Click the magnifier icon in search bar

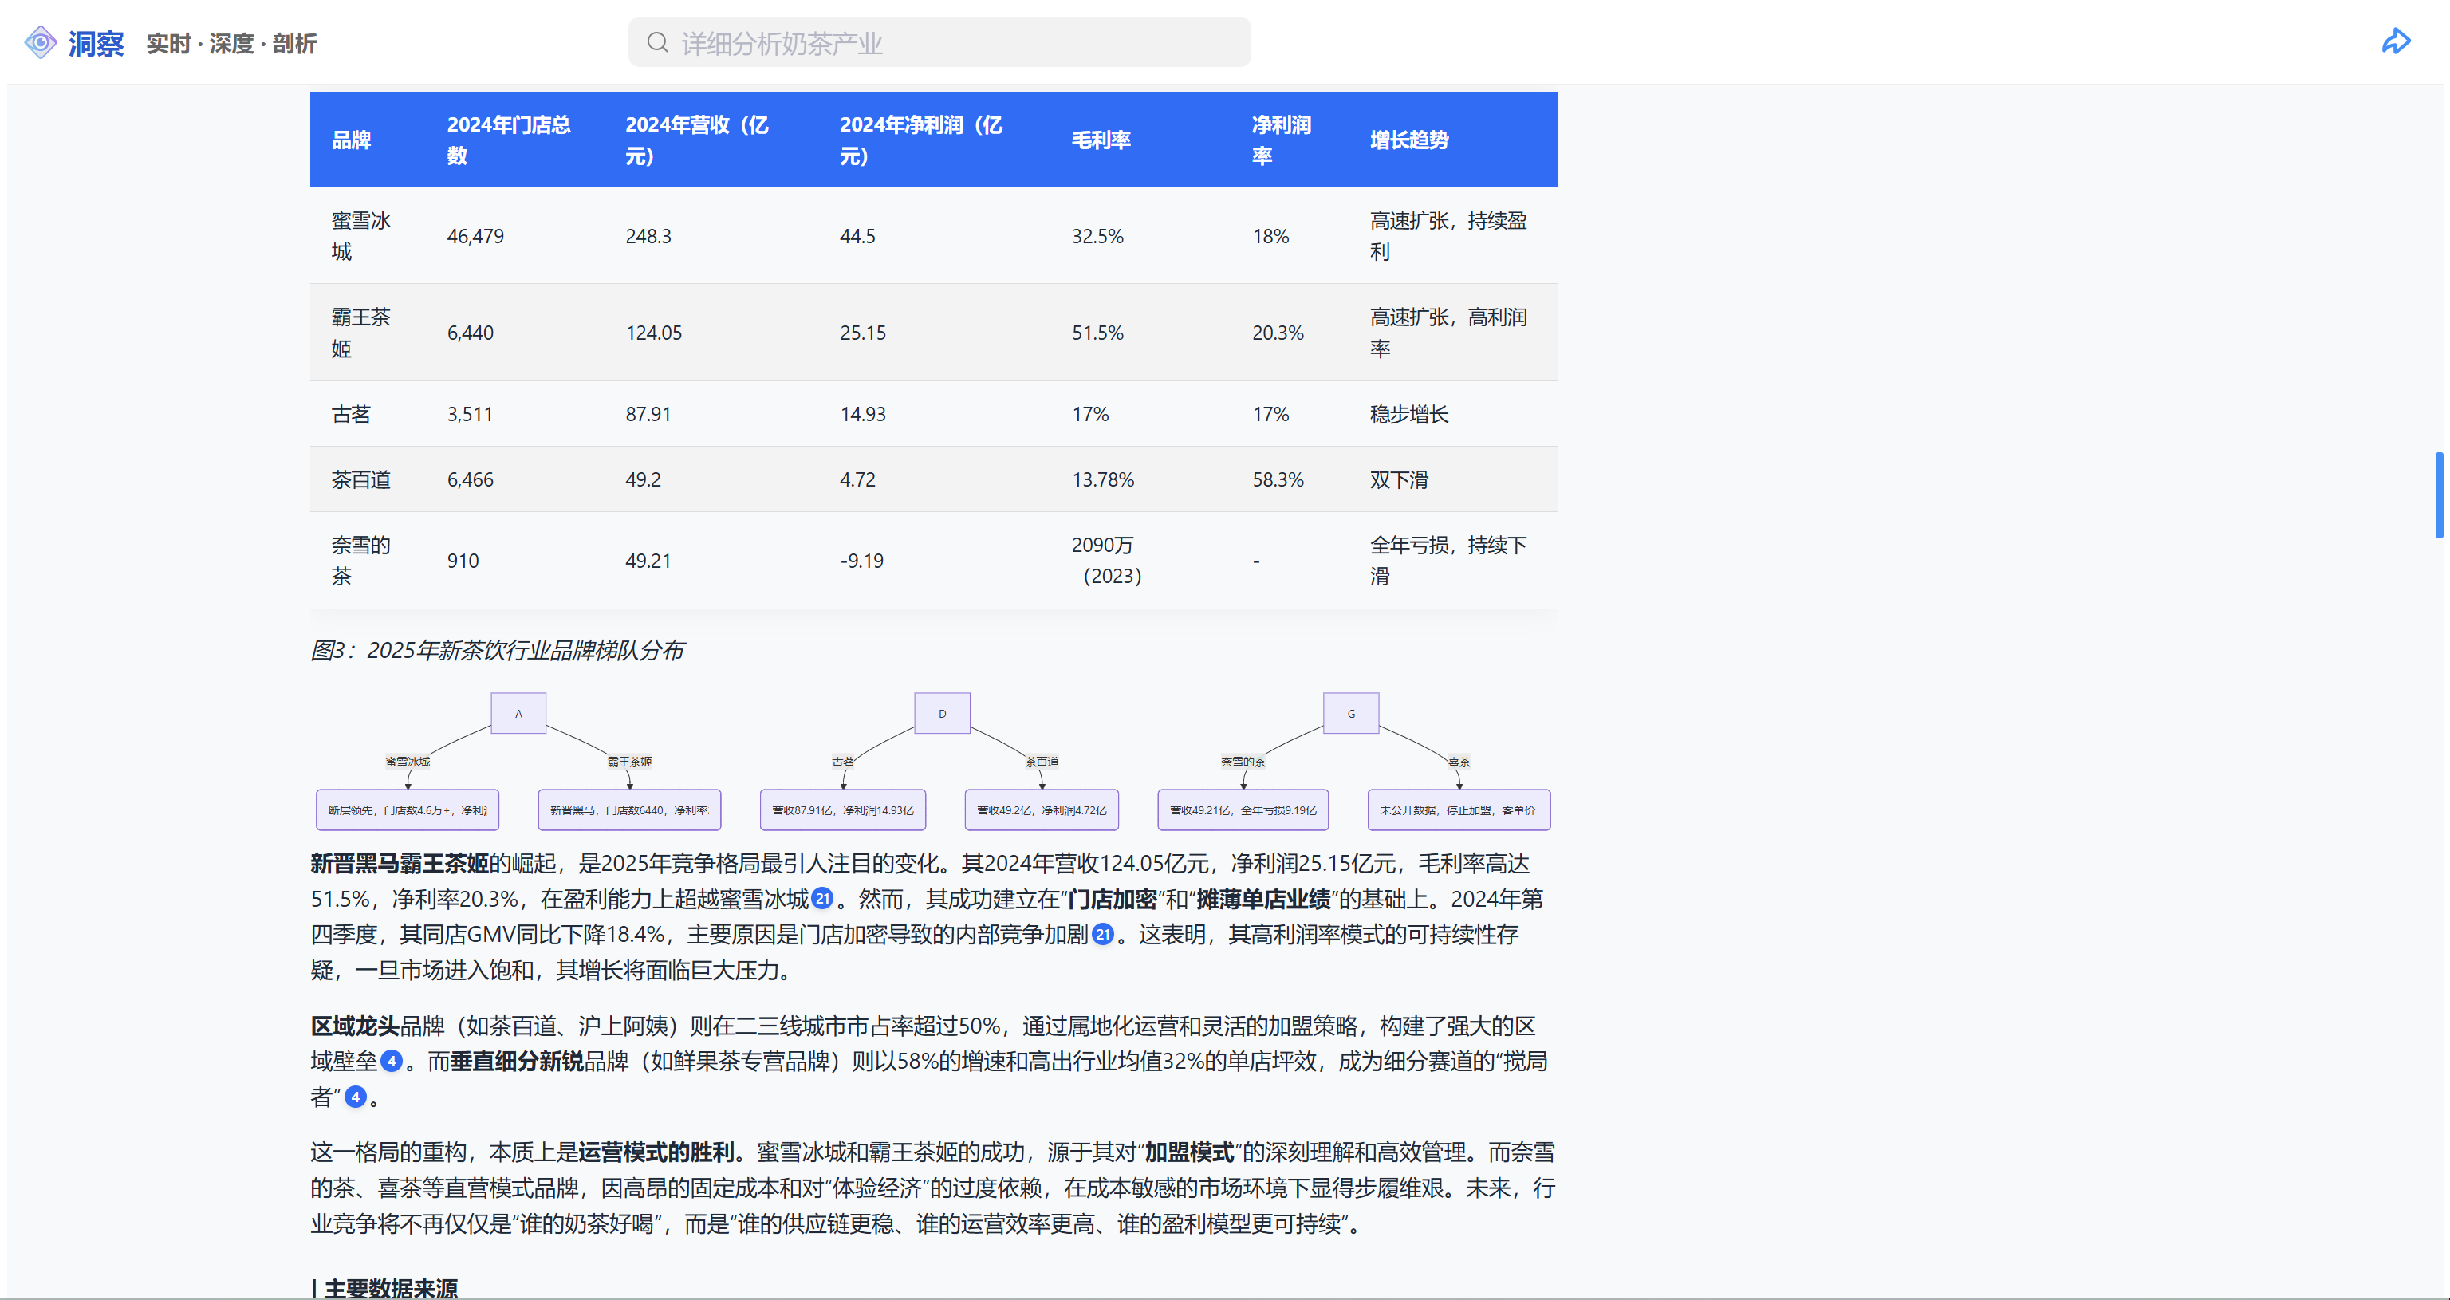(657, 43)
